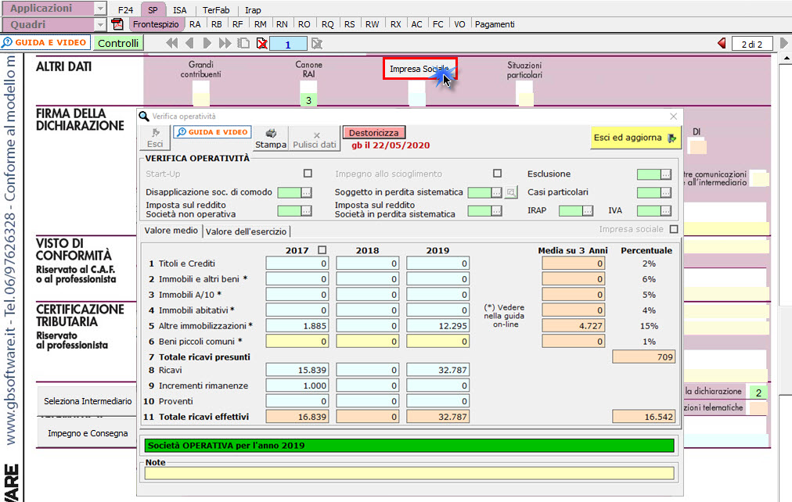Click the grey right triangle after '2 di 2'
Image resolution: width=792 pixels, height=502 pixels.
tap(783, 43)
